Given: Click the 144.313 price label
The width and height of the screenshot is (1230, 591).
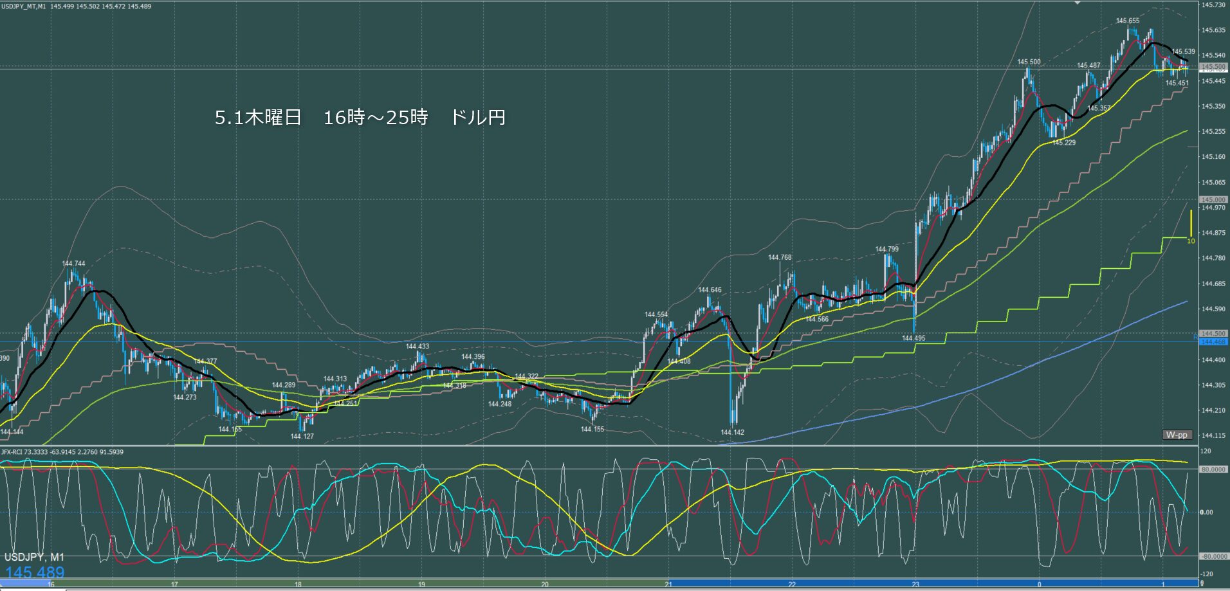Looking at the screenshot, I should [335, 379].
